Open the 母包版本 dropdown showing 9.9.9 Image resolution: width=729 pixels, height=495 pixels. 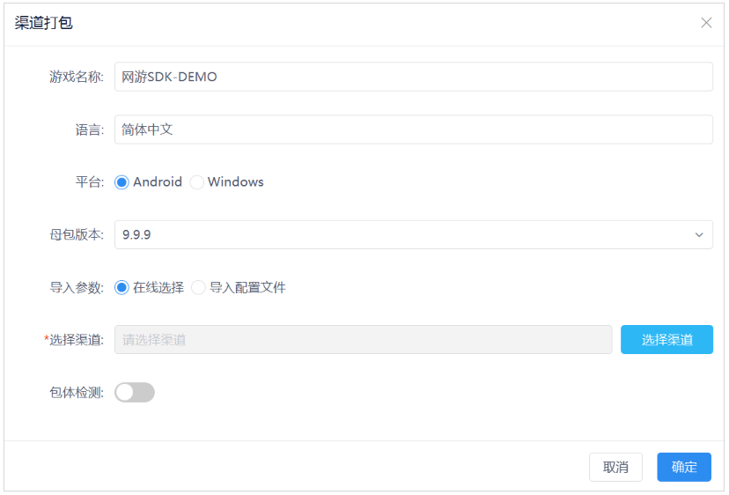tap(405, 235)
